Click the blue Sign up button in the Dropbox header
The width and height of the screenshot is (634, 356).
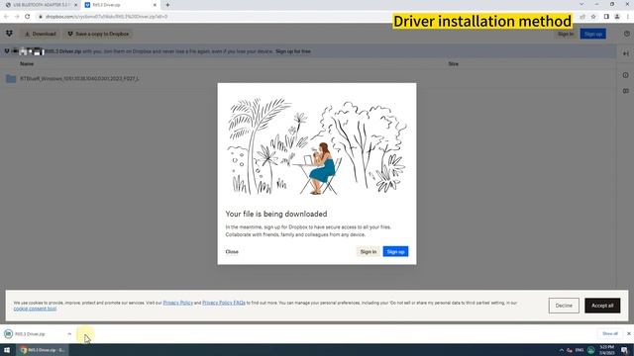point(592,34)
